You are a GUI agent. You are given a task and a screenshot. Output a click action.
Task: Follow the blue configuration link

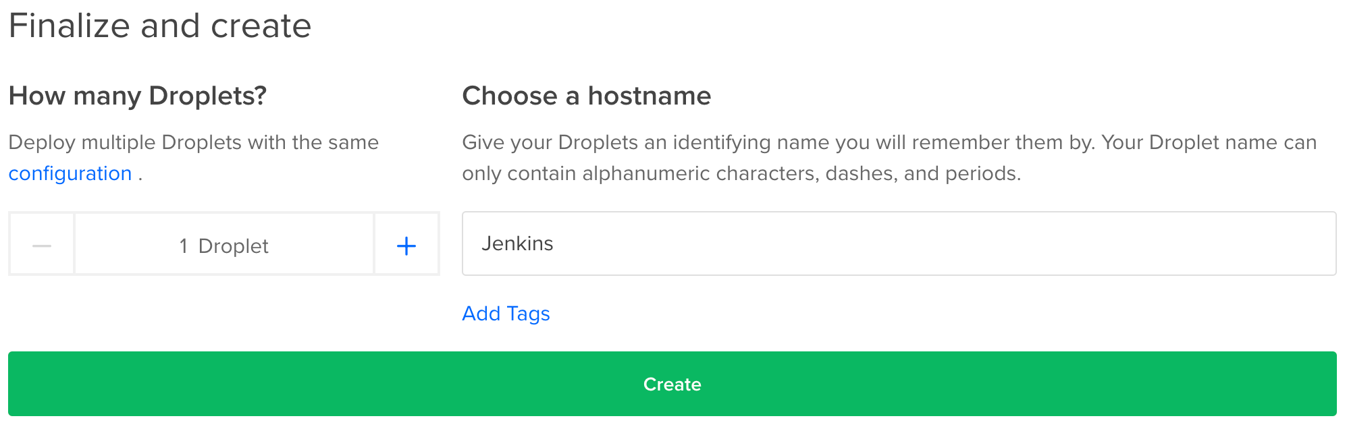pyautogui.click(x=70, y=174)
